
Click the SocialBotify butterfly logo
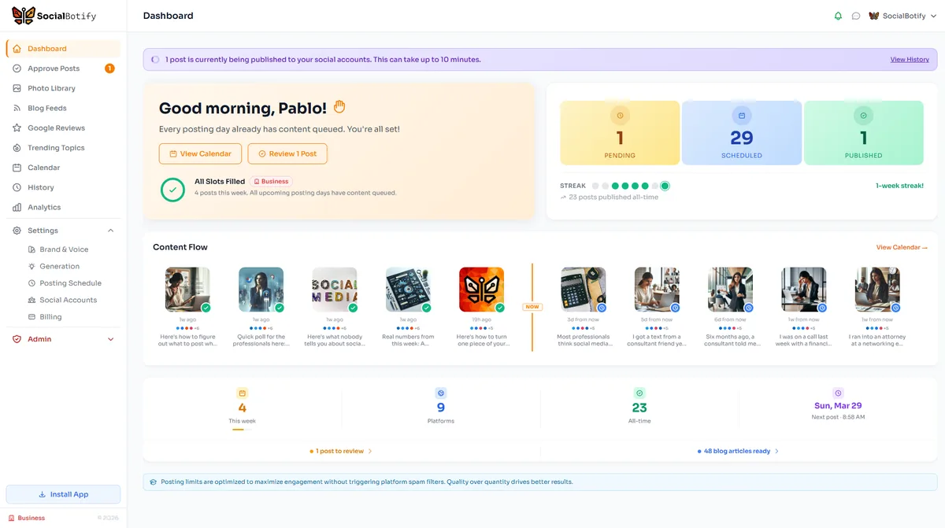(24, 15)
